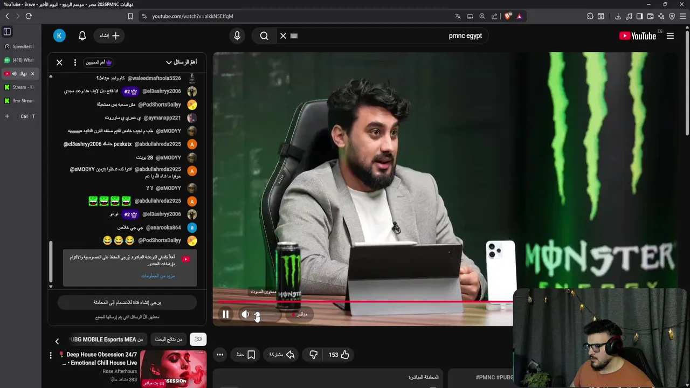Like the video with 153 likes
The width and height of the screenshot is (690, 388).
pos(339,355)
